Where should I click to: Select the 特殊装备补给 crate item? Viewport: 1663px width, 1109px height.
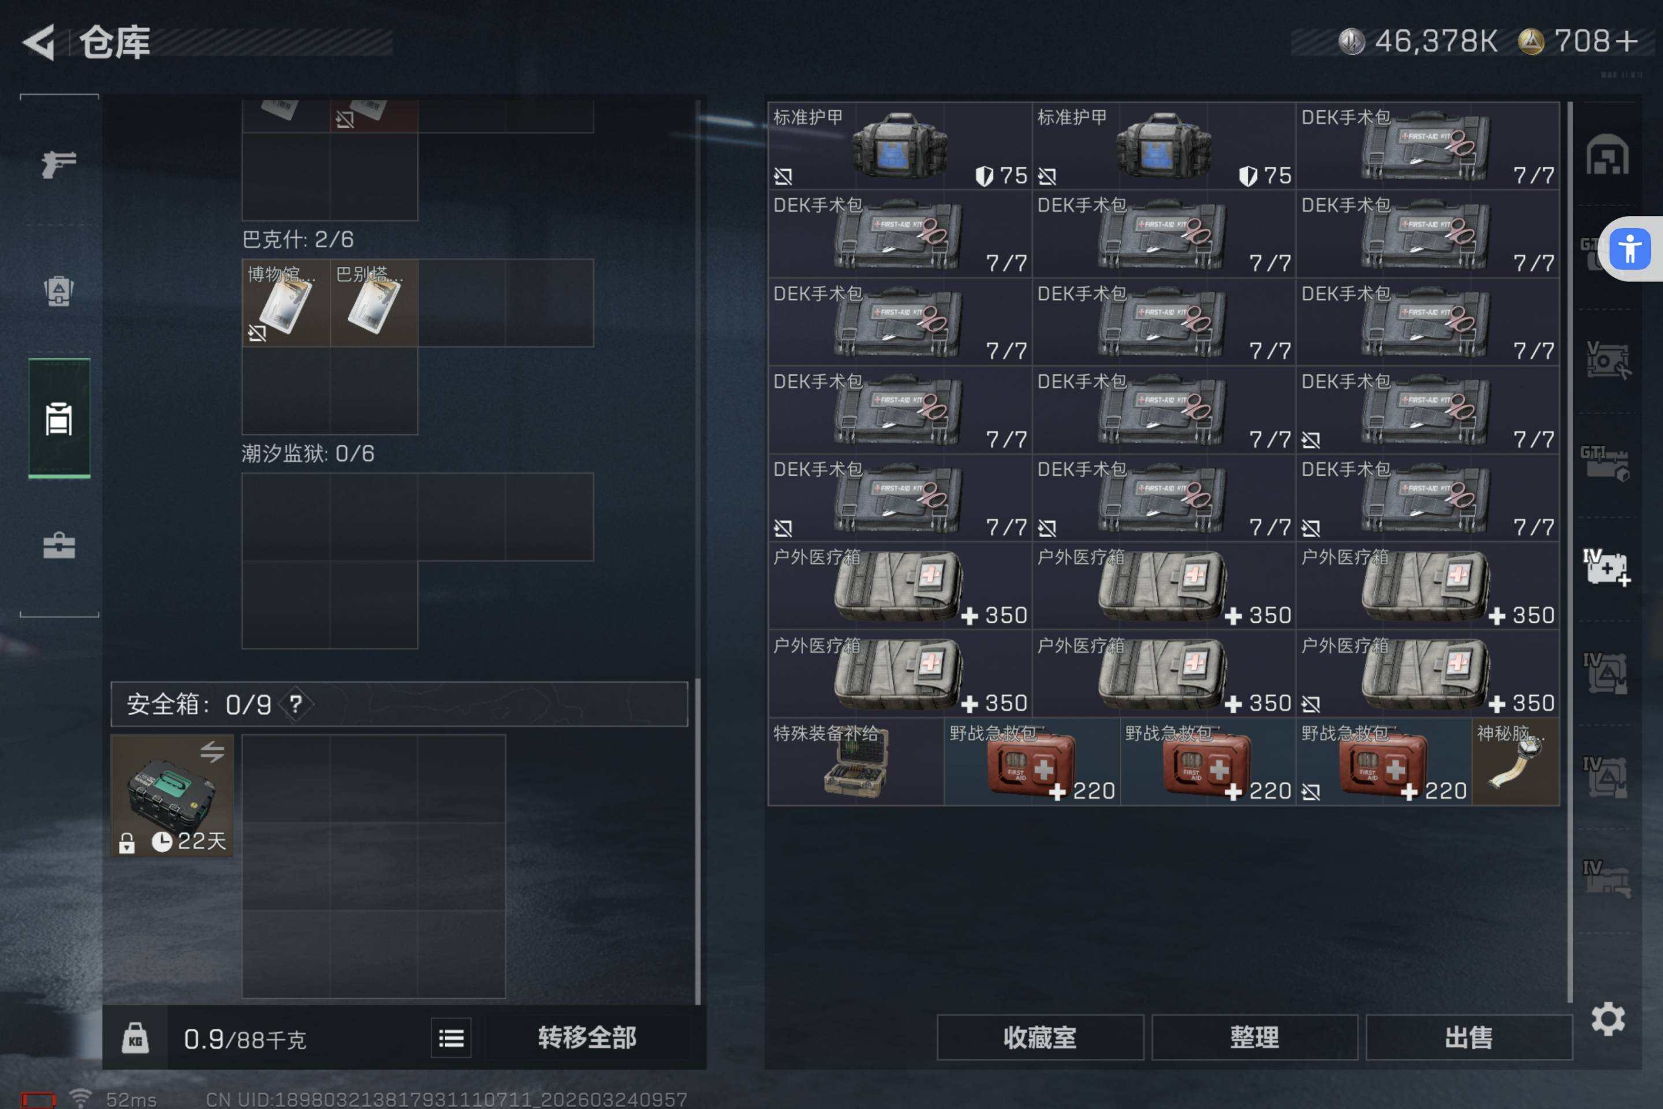click(856, 762)
